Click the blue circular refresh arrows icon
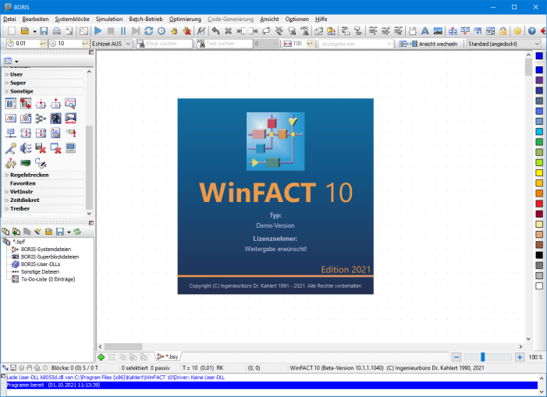This screenshot has height=397, width=547. tap(148, 31)
